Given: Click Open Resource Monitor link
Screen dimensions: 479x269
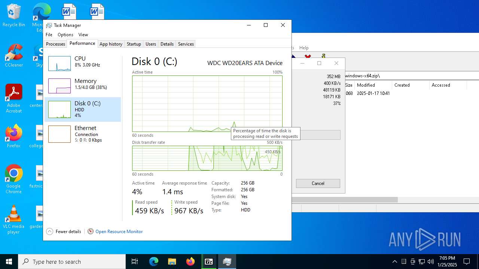Looking at the screenshot, I should [x=119, y=232].
